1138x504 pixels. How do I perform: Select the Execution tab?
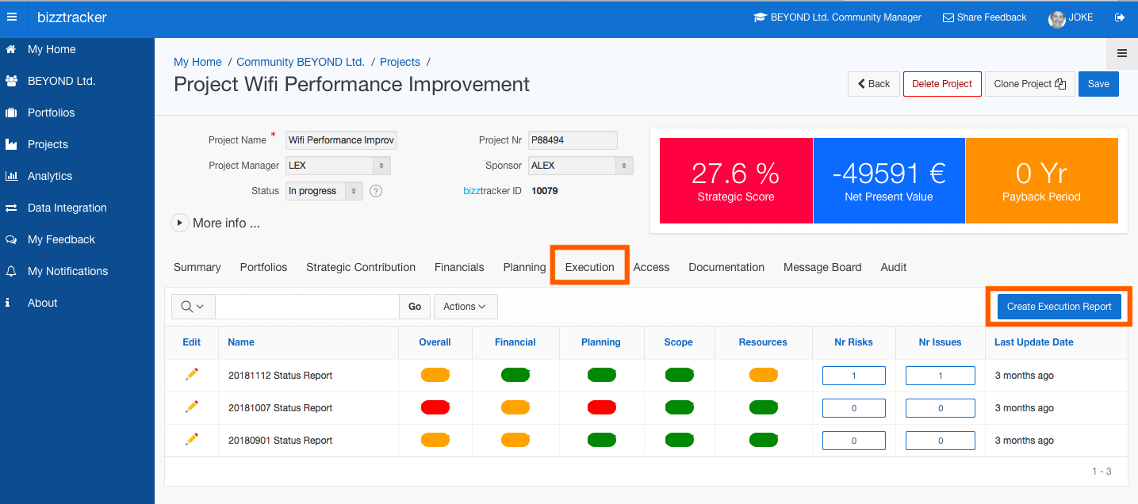coord(590,267)
